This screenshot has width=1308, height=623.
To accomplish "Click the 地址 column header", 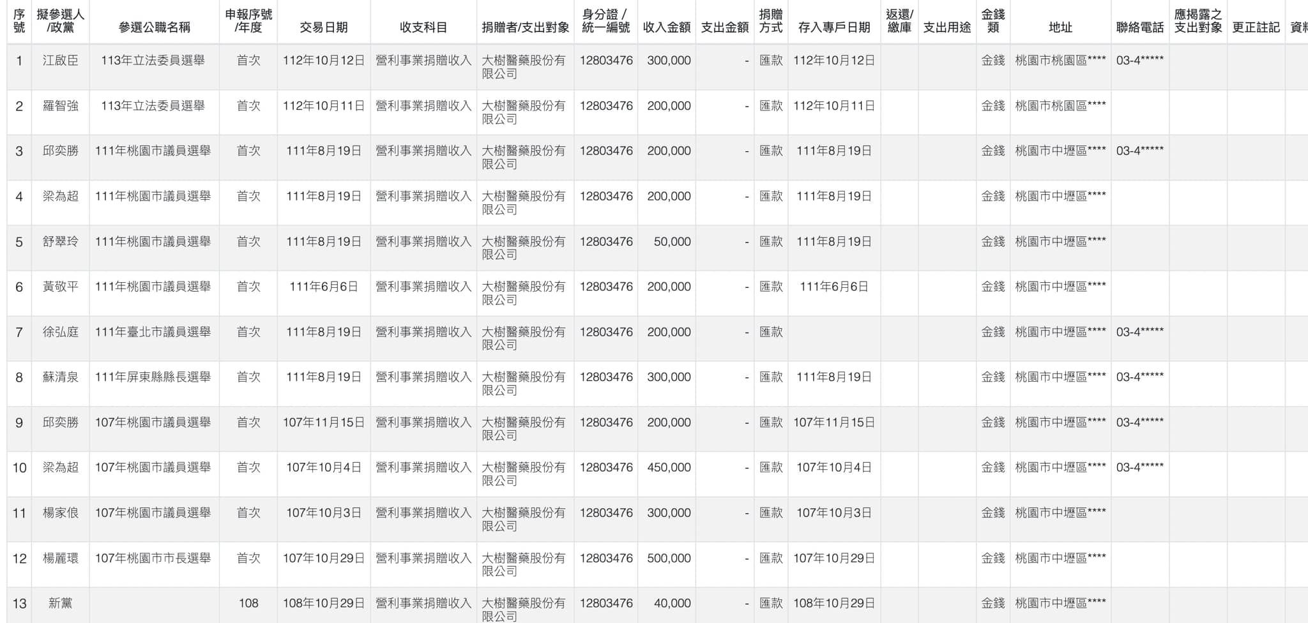I will [x=1060, y=27].
